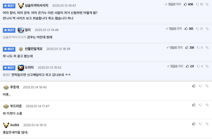212x139 pixels.
Task: Like Asdkk's comment
Action: pos(194,124)
